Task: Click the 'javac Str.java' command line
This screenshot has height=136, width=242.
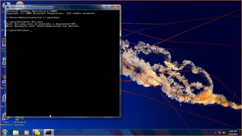Action: [25, 22]
